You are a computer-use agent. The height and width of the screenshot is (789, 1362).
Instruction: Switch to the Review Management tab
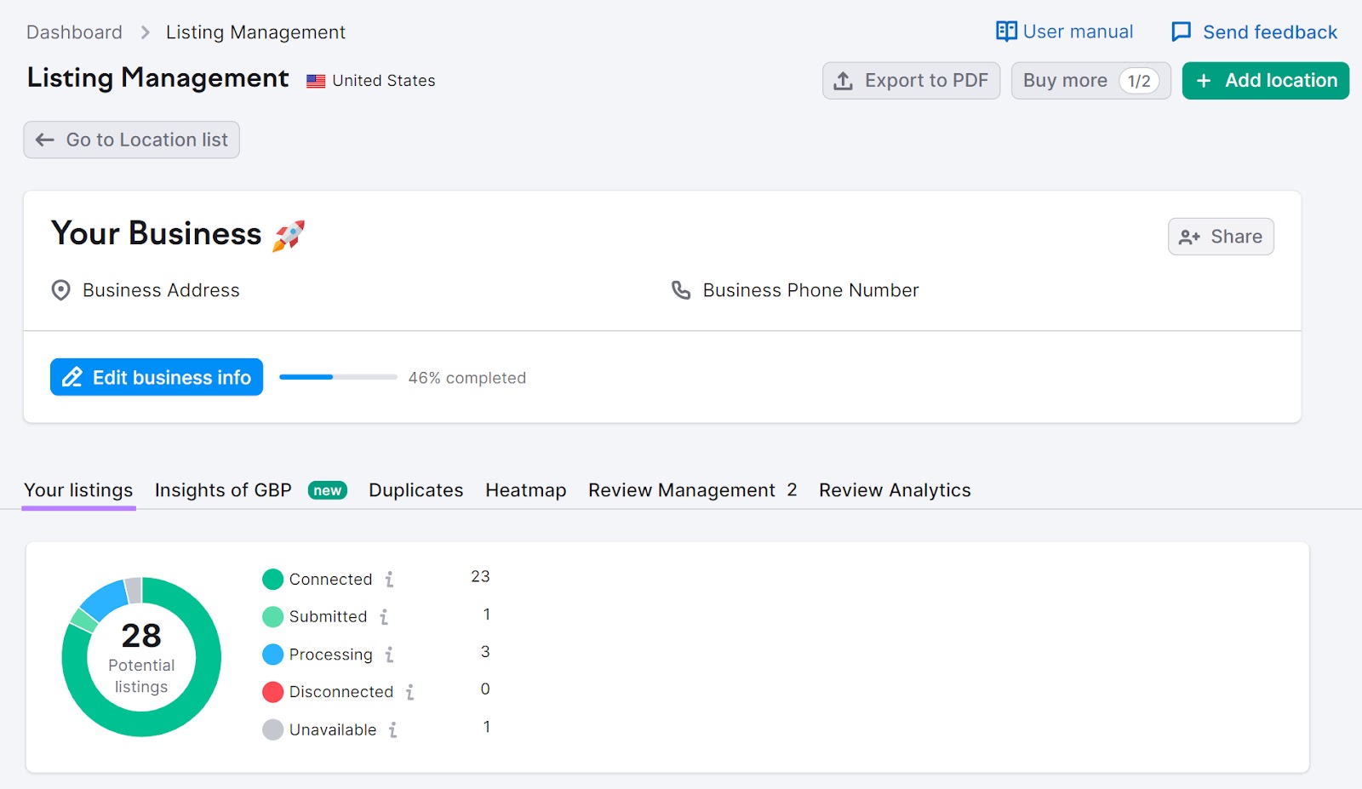pos(684,490)
